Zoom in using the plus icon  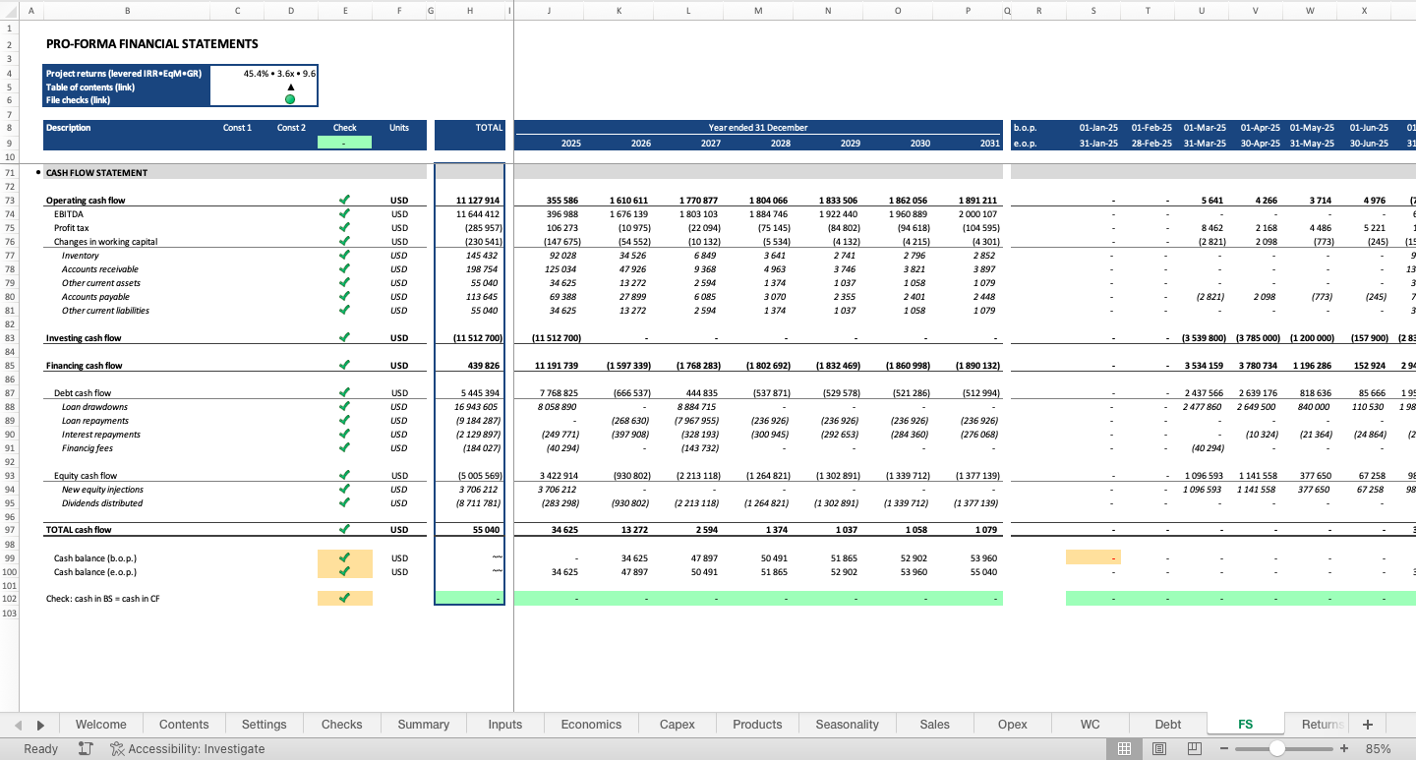pos(1344,748)
